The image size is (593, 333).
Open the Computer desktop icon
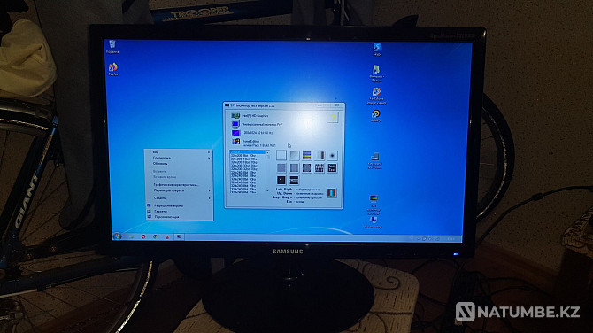374,222
